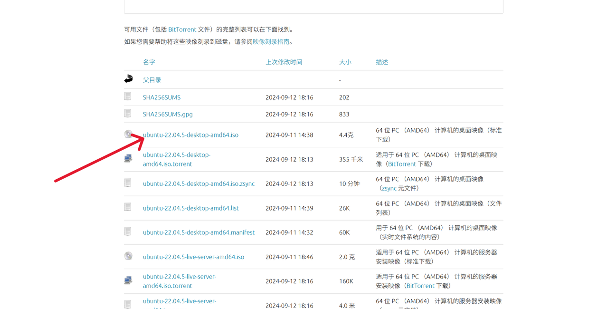Viewport: 608px width, 309px height.
Task: Click the disc icon beside live-server-amd64.iso
Action: (128, 256)
